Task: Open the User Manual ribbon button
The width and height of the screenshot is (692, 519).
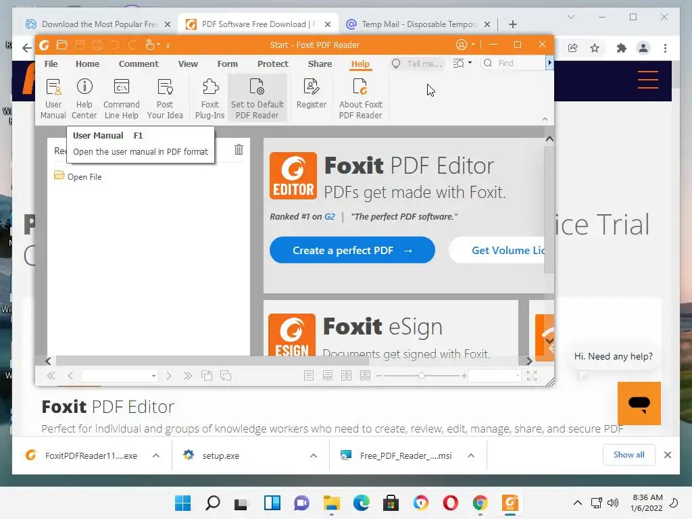Action: click(53, 98)
